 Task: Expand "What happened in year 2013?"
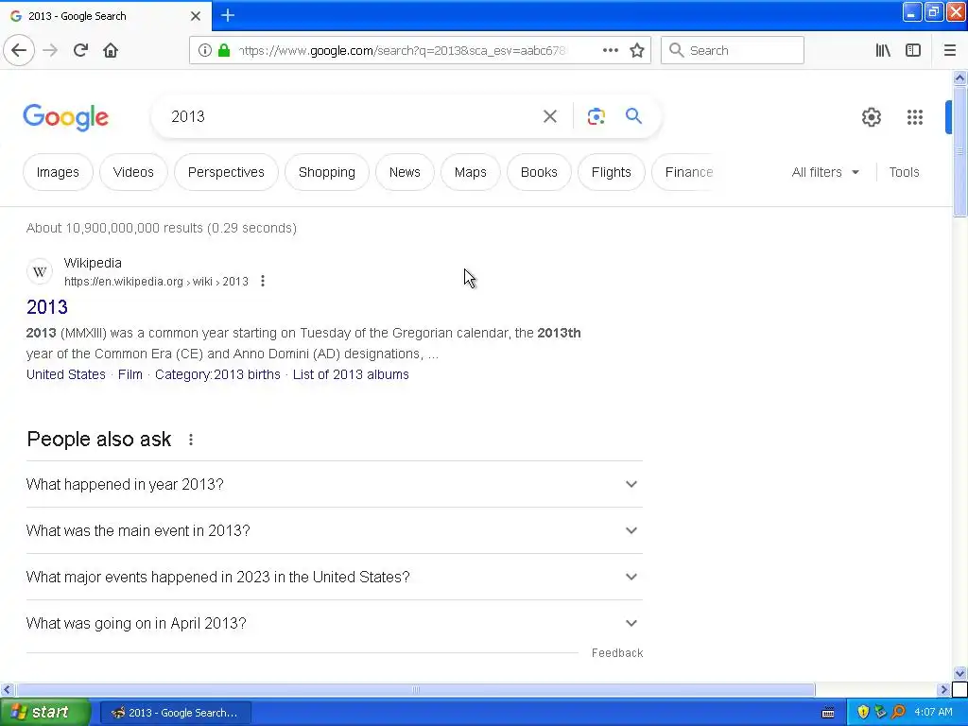tap(334, 484)
